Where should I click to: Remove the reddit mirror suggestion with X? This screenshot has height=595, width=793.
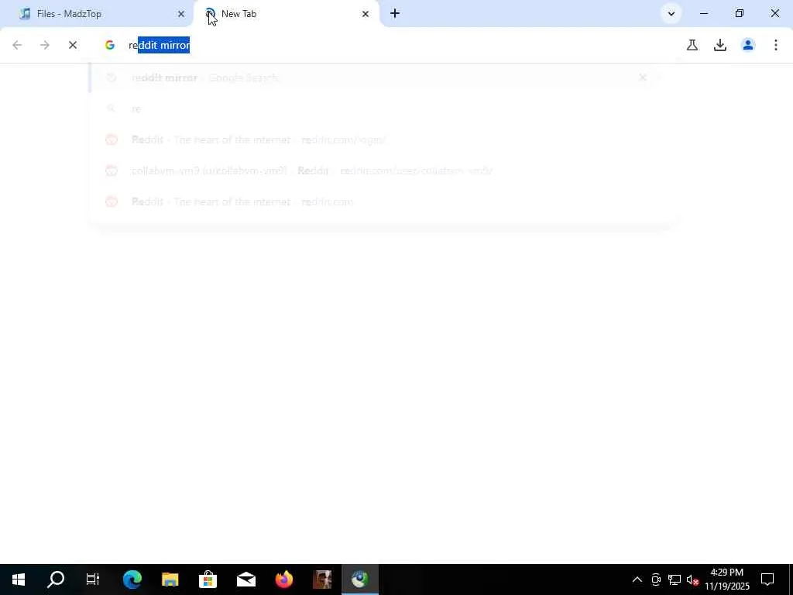pyautogui.click(x=643, y=77)
